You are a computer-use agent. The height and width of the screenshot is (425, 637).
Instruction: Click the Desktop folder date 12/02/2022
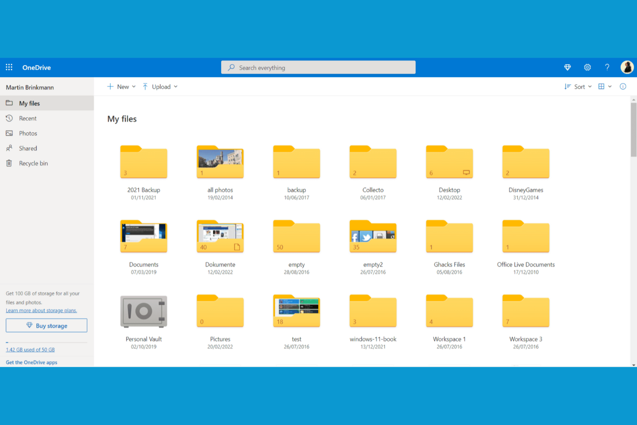[x=449, y=198]
